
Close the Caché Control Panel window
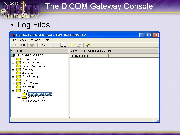[156, 35]
